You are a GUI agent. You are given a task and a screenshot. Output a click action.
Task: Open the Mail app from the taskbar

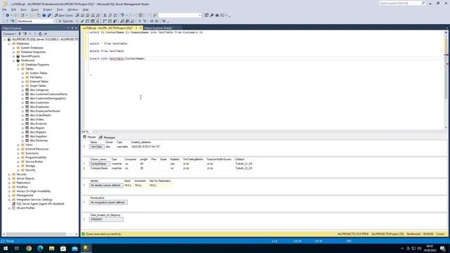coord(75,248)
